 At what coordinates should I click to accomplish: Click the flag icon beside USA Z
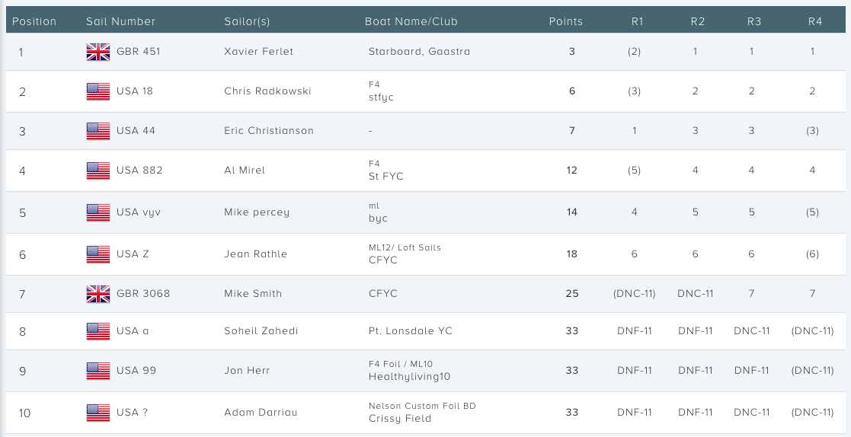click(98, 254)
